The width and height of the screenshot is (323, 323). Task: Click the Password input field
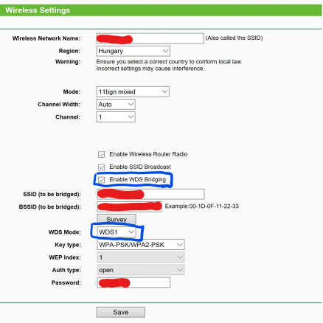coord(133,282)
